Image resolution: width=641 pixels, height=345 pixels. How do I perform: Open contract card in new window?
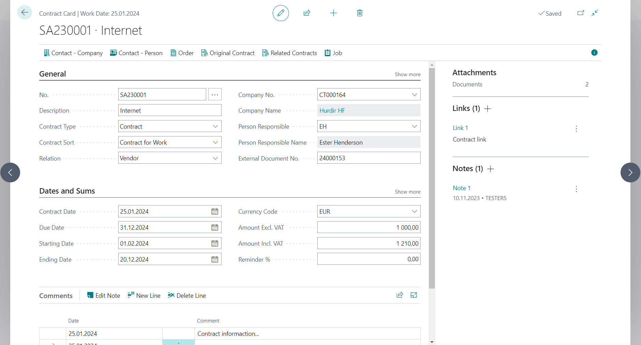(x=581, y=13)
